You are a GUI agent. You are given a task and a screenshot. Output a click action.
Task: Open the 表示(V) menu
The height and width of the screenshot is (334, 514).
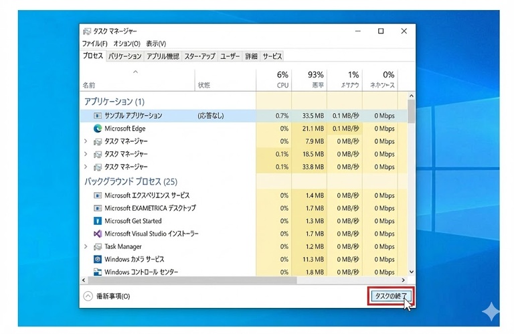(156, 44)
